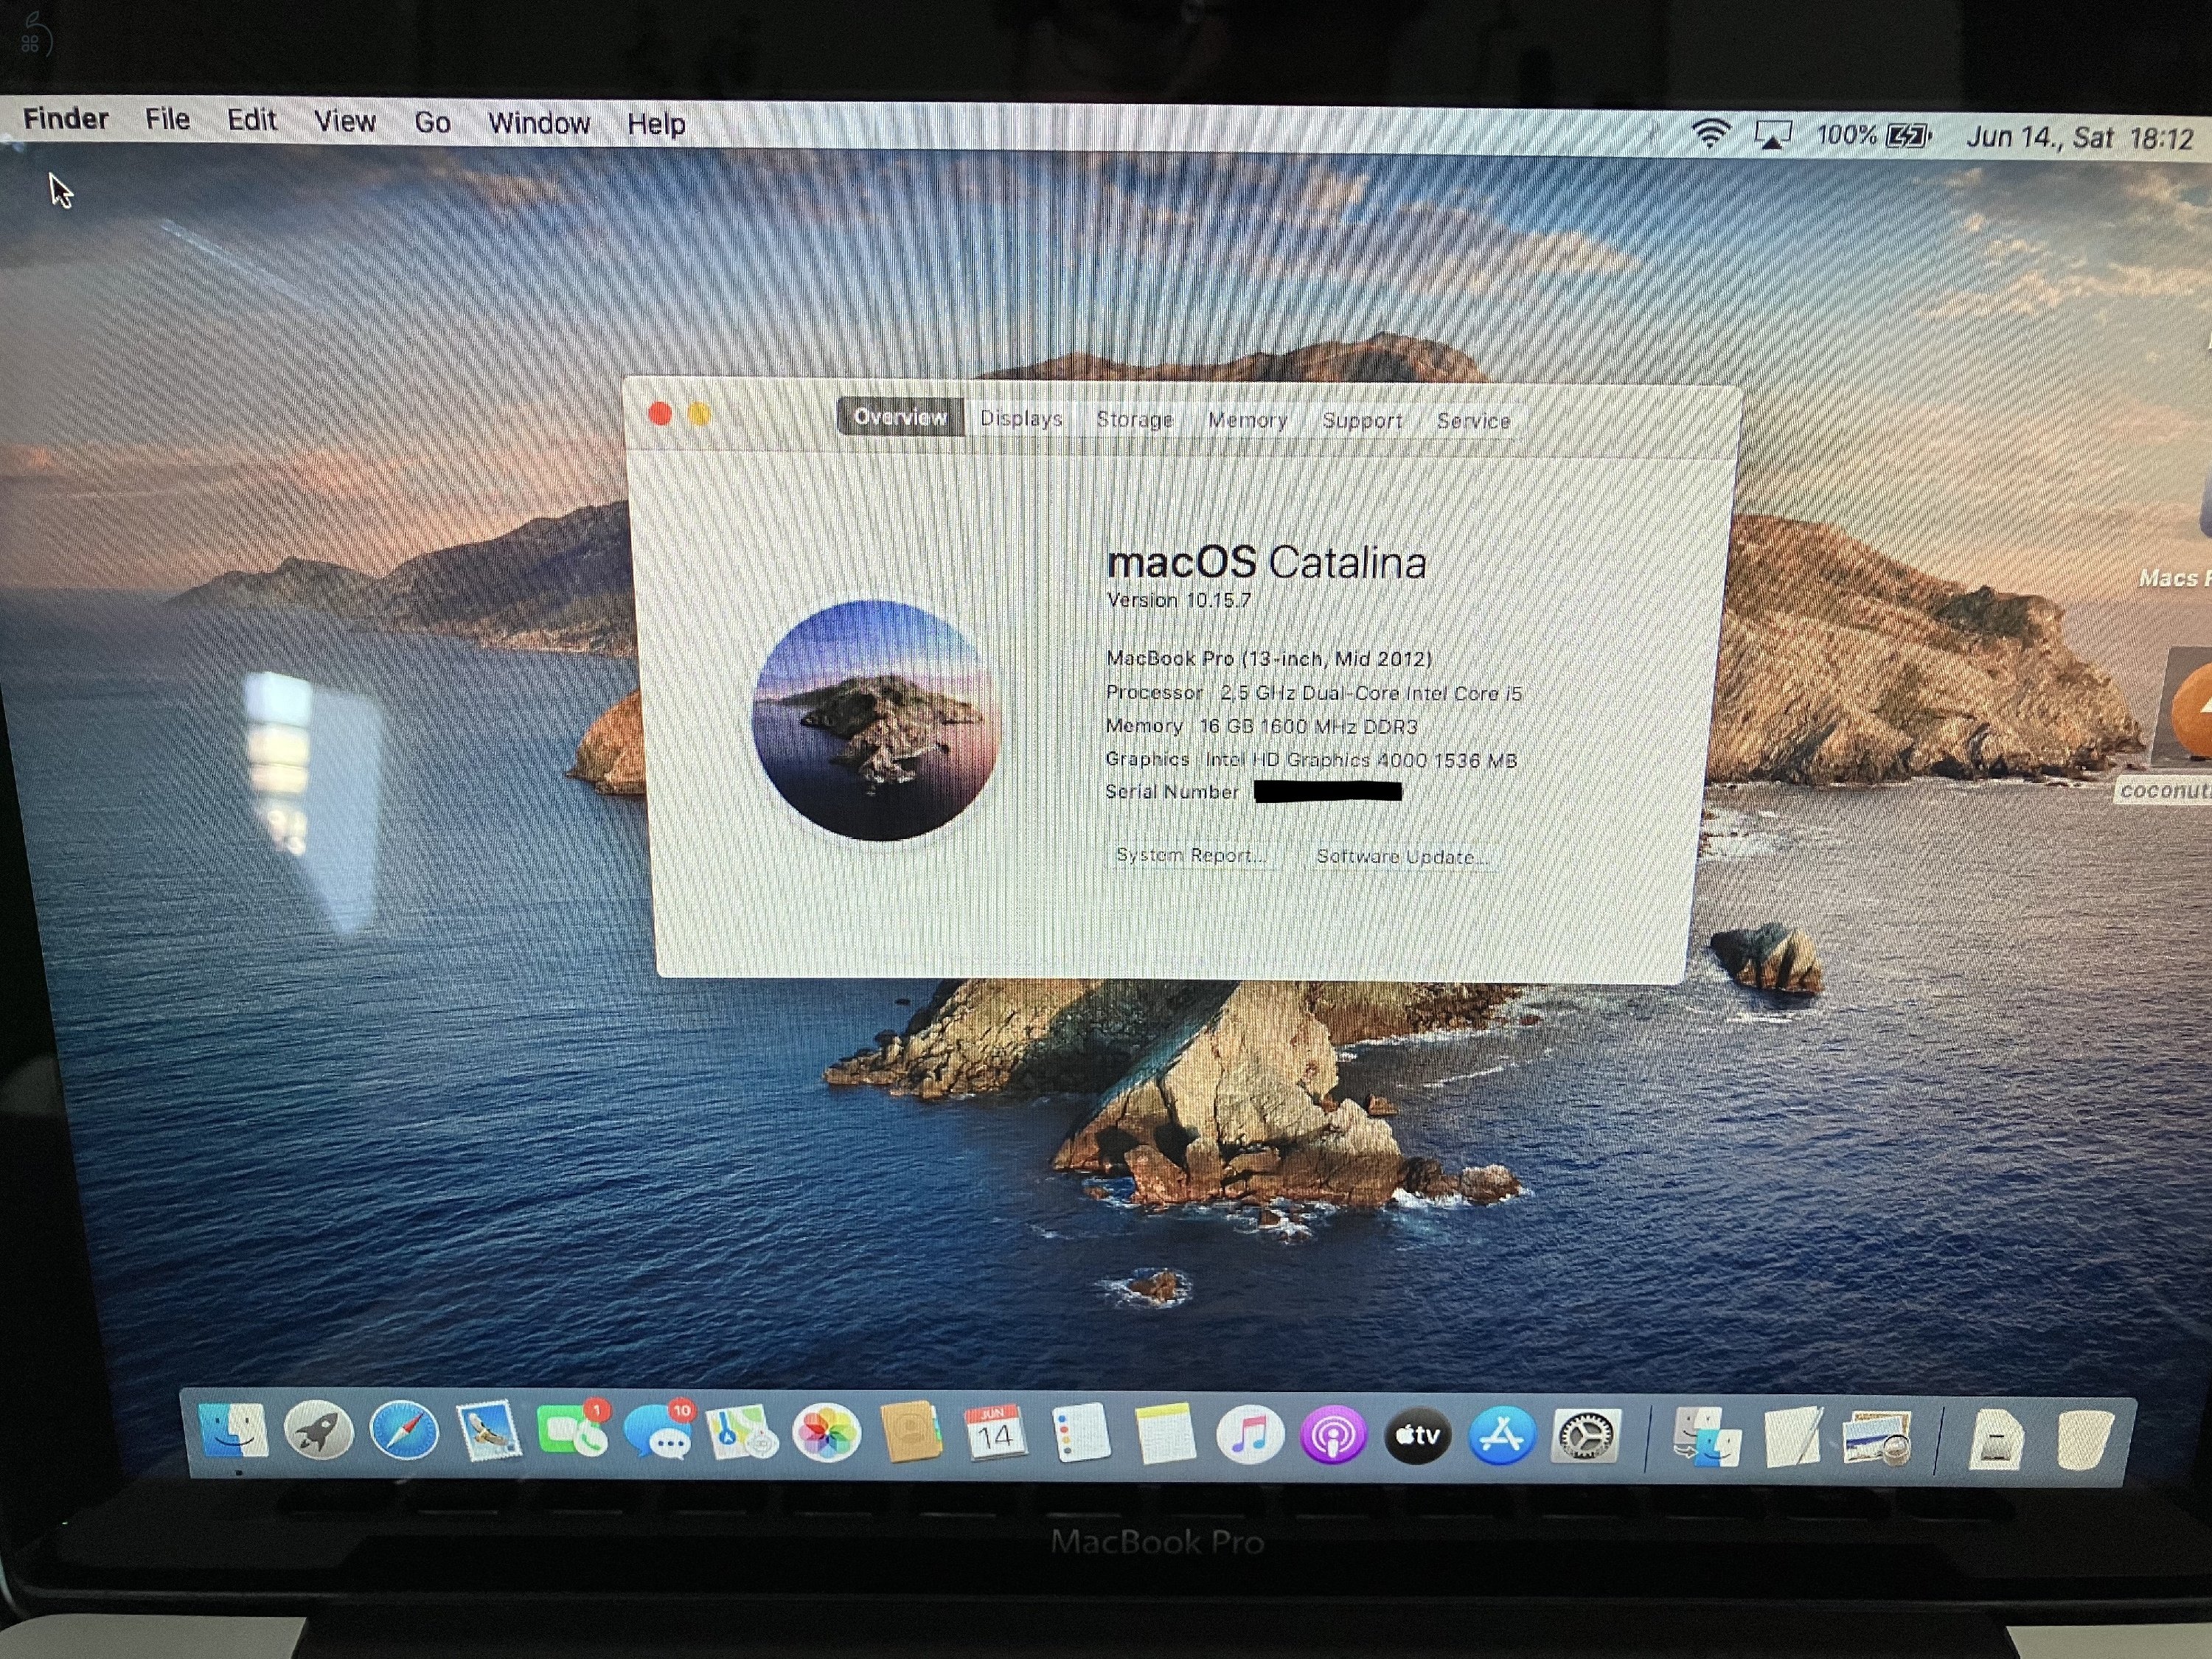Open the View menu

coord(345,121)
